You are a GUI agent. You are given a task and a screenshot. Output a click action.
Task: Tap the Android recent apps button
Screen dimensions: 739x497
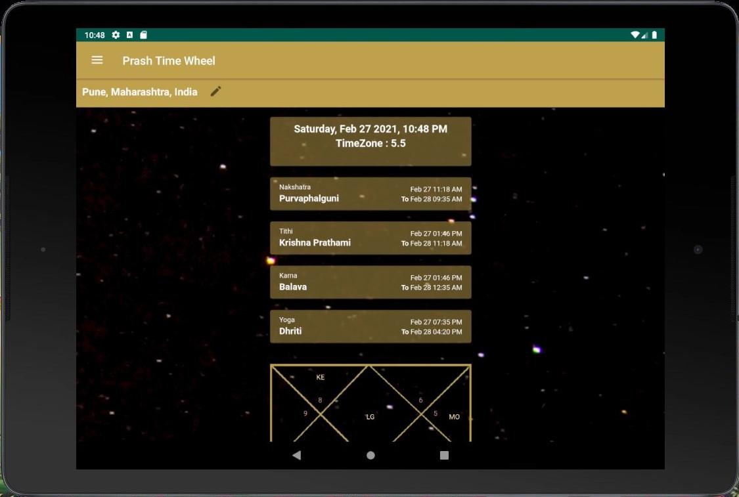pos(444,455)
